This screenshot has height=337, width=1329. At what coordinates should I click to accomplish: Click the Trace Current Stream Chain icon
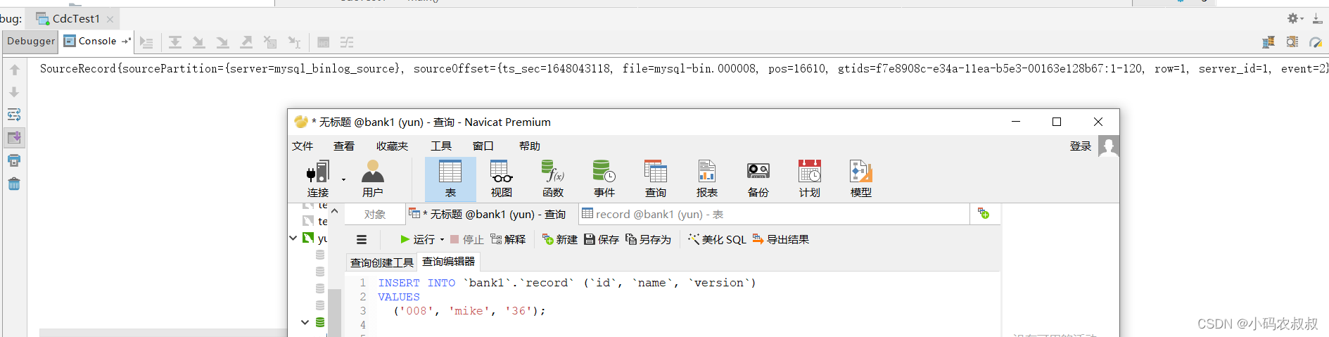point(347,43)
